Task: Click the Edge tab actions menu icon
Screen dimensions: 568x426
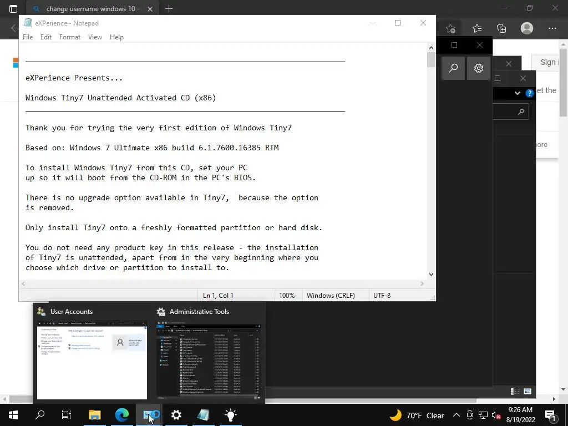Action: pos(13,9)
